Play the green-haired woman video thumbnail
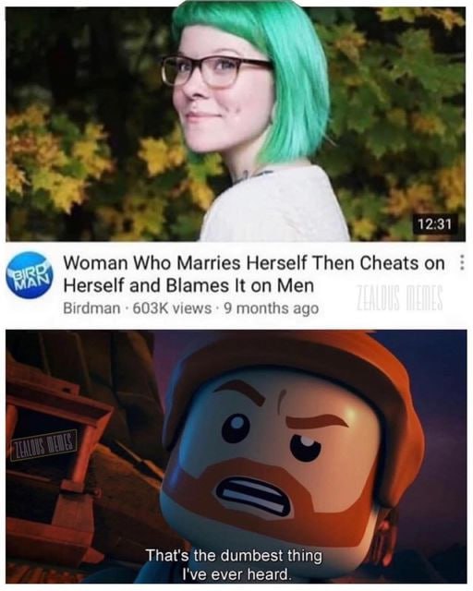This screenshot has height=591, width=473. pyautogui.click(x=236, y=124)
